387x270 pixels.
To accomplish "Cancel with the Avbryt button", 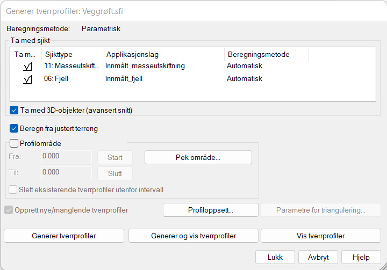I will point(318,257).
